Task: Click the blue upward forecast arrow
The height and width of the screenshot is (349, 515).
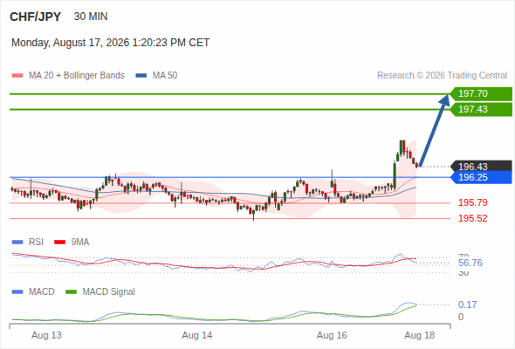Action: pyautogui.click(x=434, y=130)
